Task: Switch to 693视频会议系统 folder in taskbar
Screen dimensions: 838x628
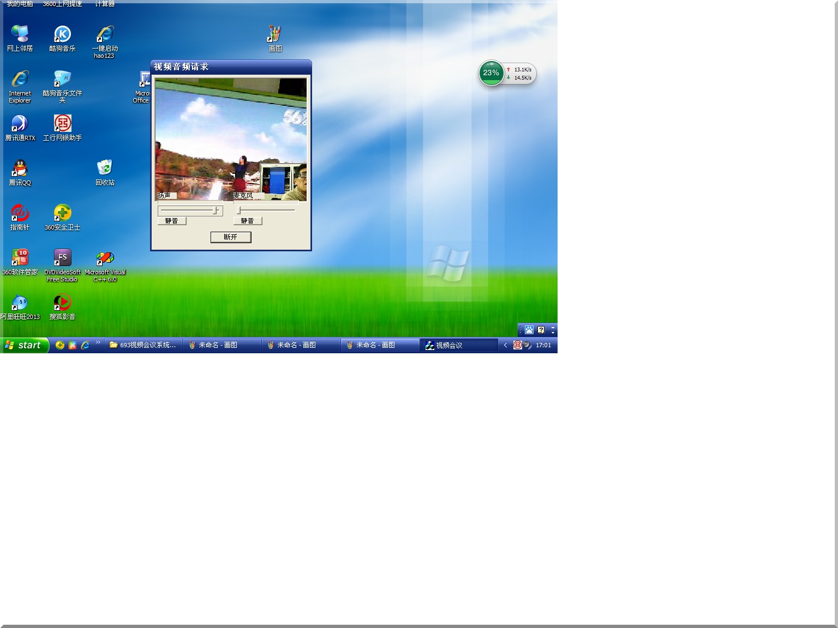Action: pyautogui.click(x=143, y=345)
